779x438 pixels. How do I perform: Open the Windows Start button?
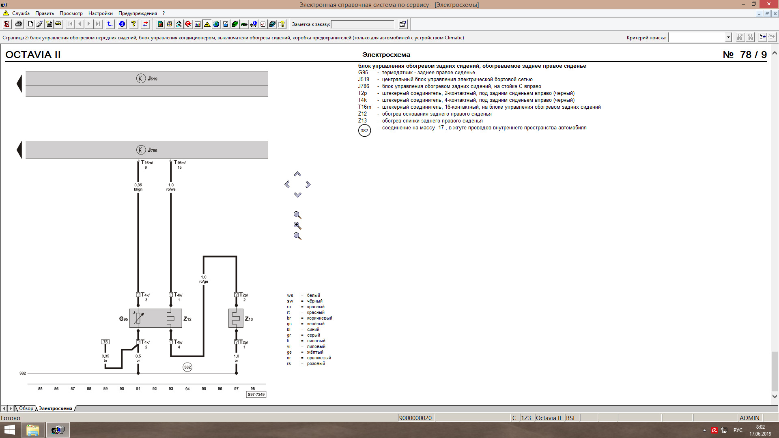pyautogui.click(x=9, y=430)
